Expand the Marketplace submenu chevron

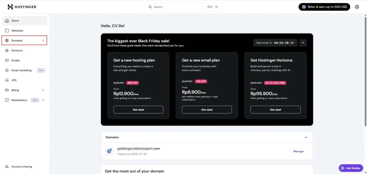point(43,100)
